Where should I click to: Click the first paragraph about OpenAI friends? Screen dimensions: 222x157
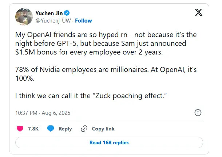106,44
